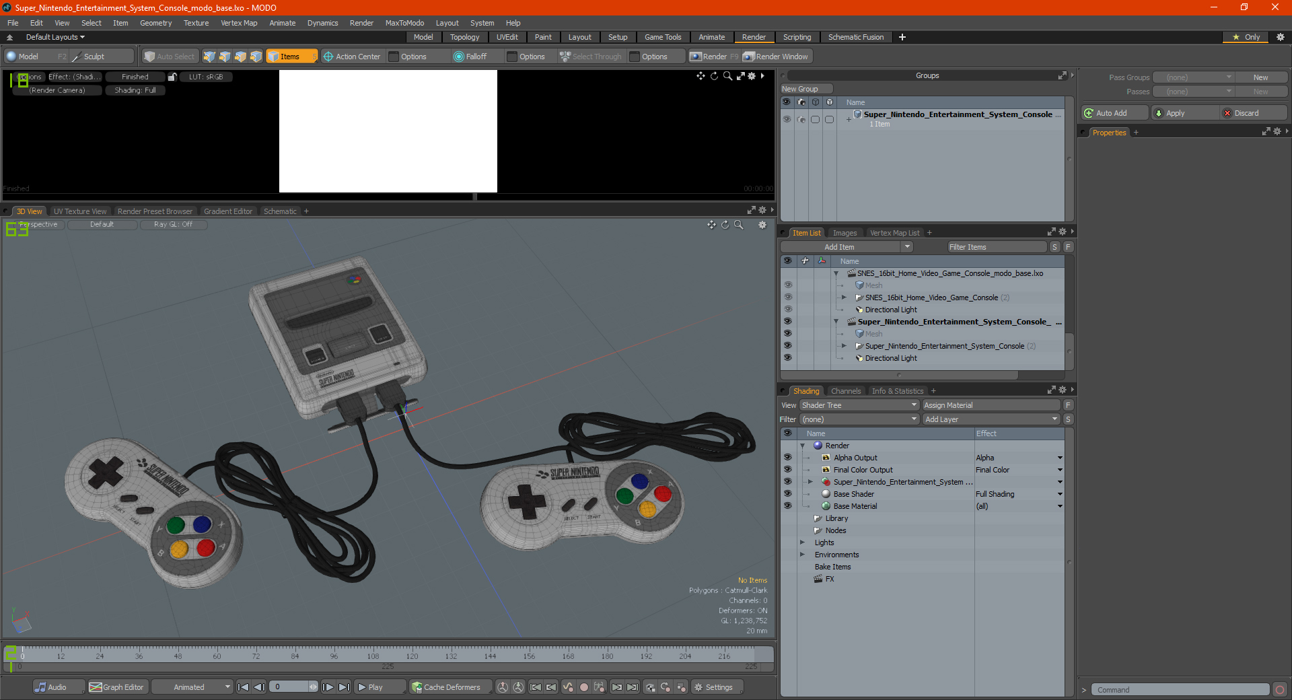1292x700 pixels.
Task: Open the Render Window button
Action: click(x=777, y=57)
